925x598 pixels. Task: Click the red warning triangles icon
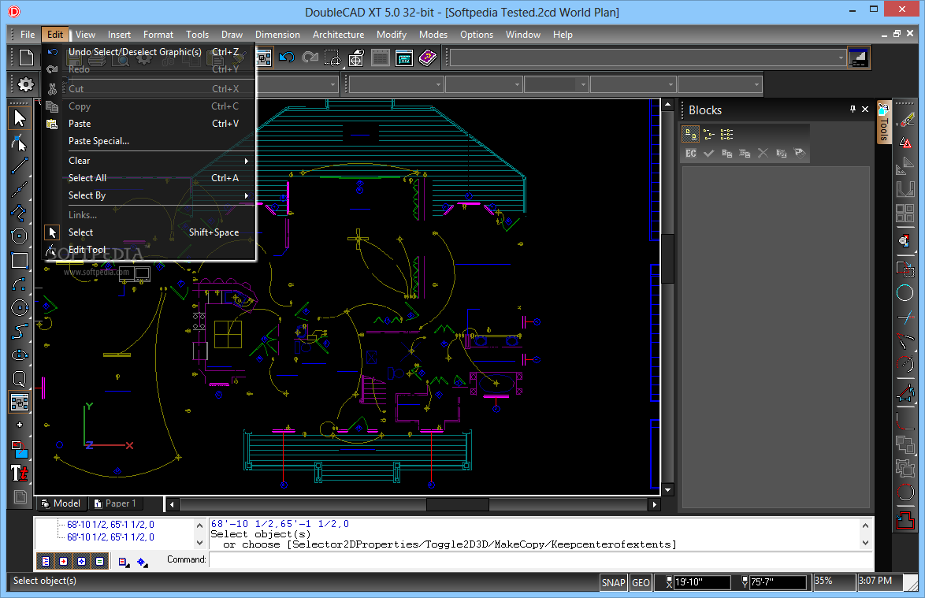[x=905, y=143]
